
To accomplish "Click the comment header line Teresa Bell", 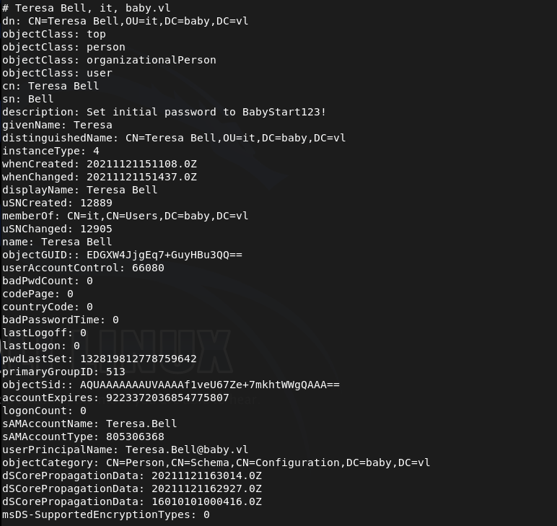I will click(x=86, y=8).
